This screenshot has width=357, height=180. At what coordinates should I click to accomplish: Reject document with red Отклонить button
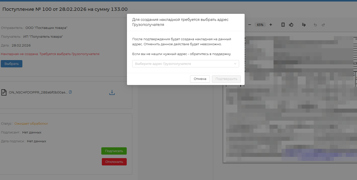(x=114, y=162)
